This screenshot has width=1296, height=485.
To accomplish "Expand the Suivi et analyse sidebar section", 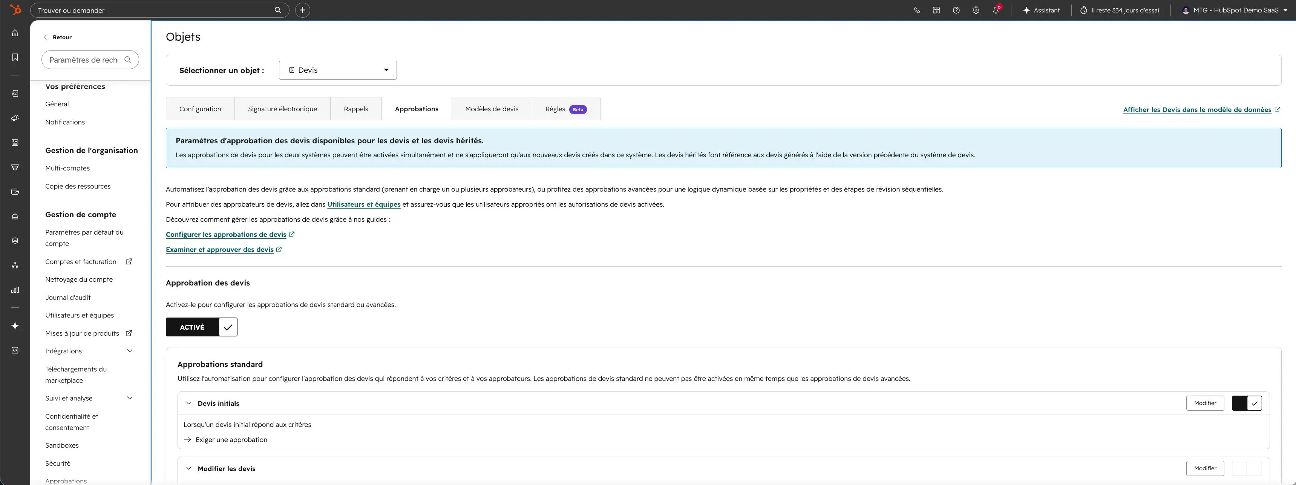I will point(129,398).
